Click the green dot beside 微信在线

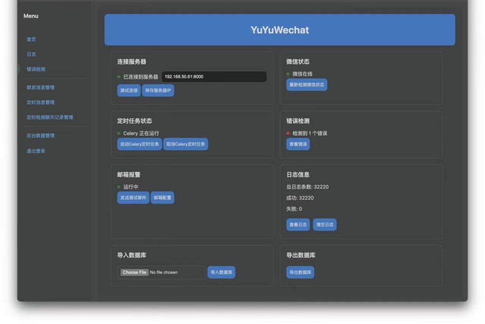(288, 74)
